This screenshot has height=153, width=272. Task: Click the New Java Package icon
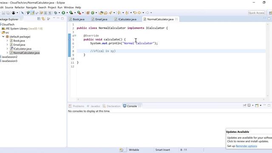point(88,13)
